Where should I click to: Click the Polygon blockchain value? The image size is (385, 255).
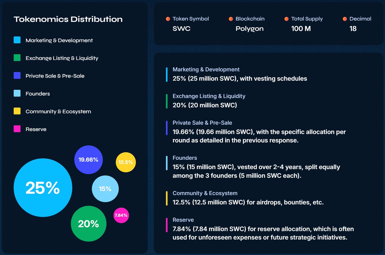(x=250, y=29)
